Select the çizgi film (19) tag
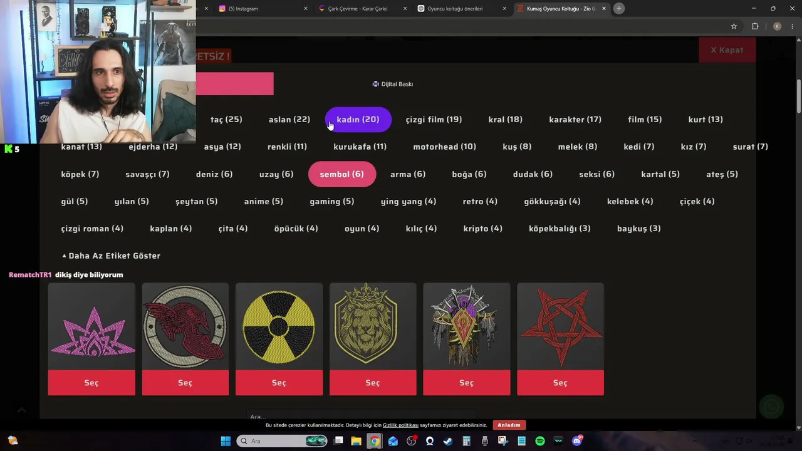This screenshot has height=451, width=802. [434, 120]
